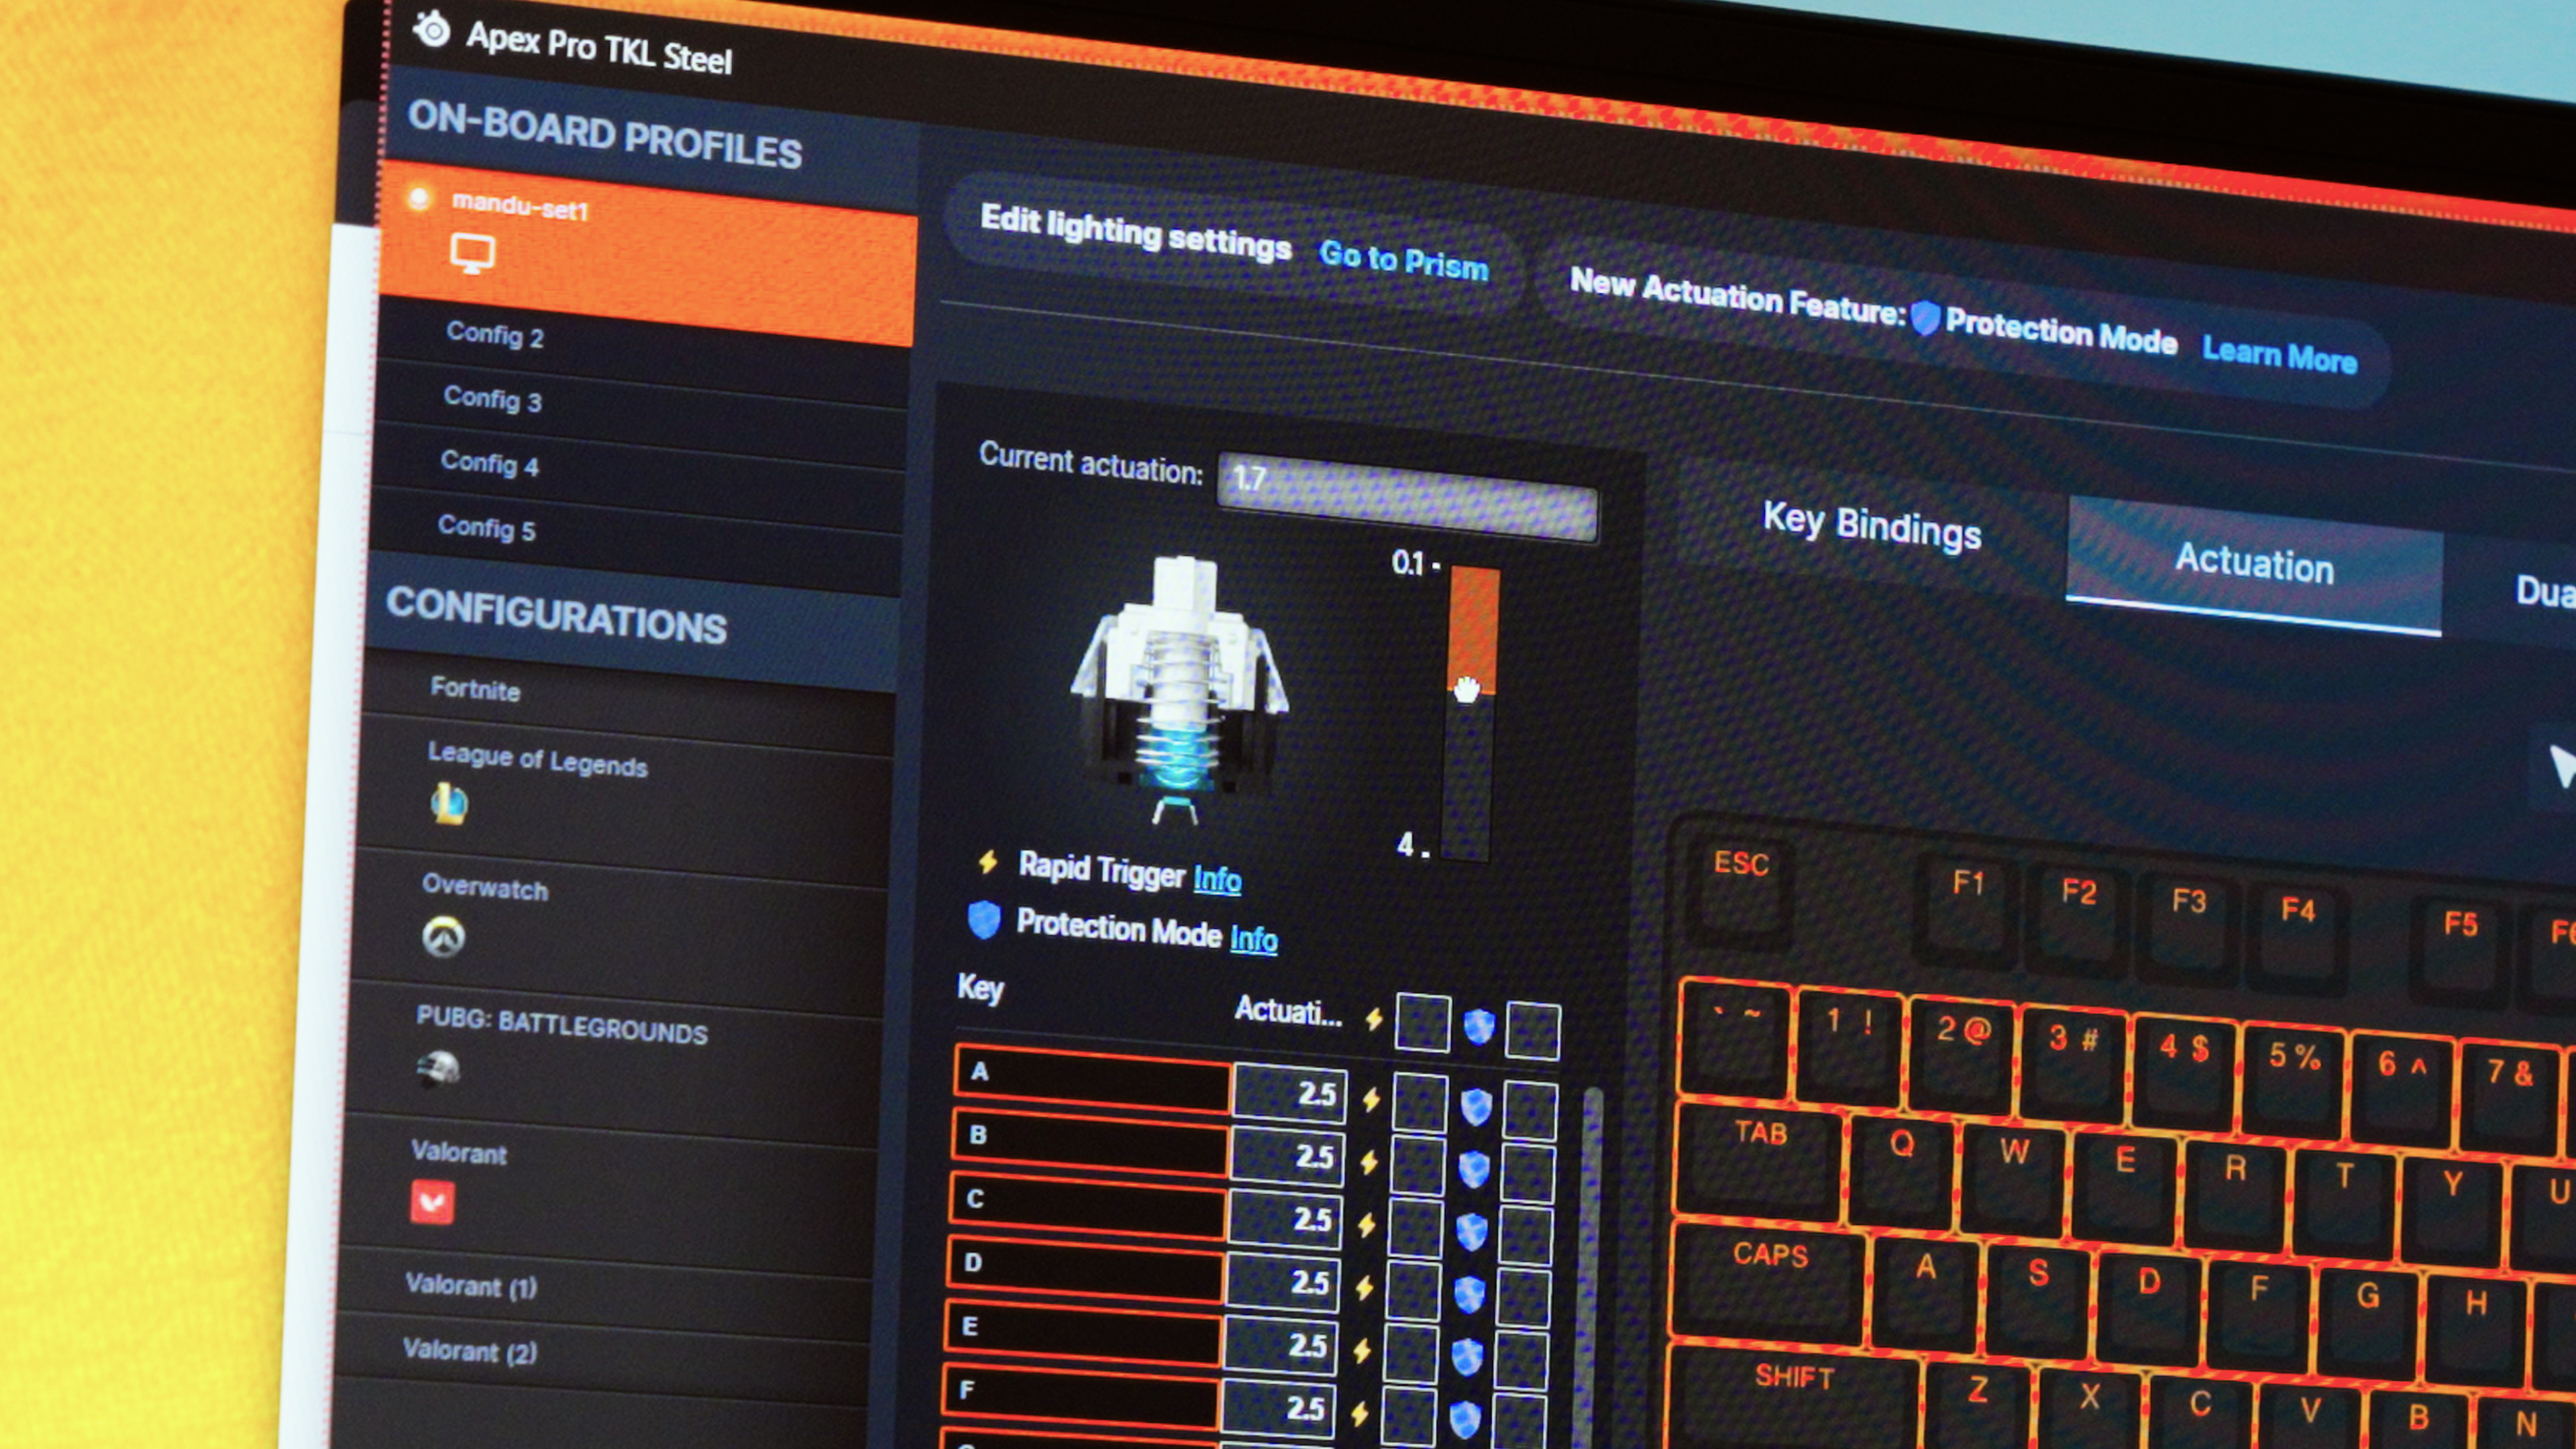Click the PUBG helmet icon
This screenshot has width=2576, height=1449.
coord(438,1068)
